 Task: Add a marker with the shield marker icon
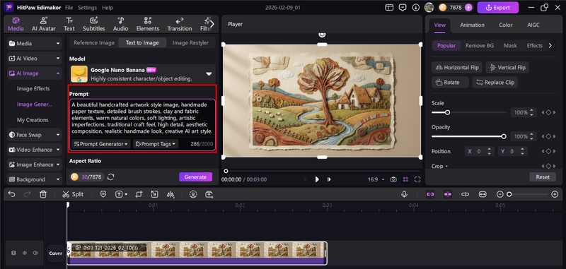pos(103,194)
